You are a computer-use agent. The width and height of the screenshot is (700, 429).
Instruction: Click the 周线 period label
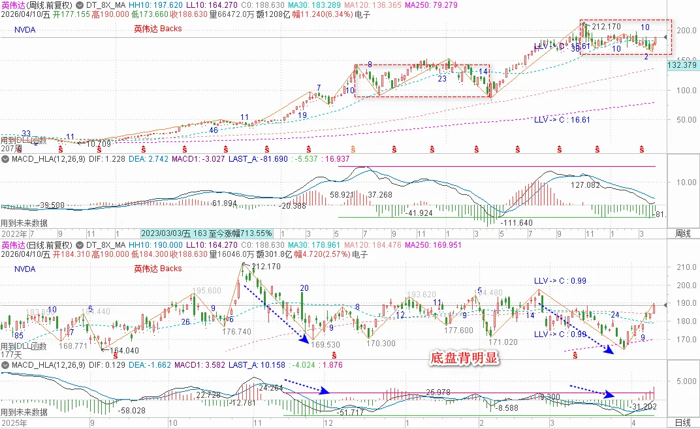pos(682,233)
